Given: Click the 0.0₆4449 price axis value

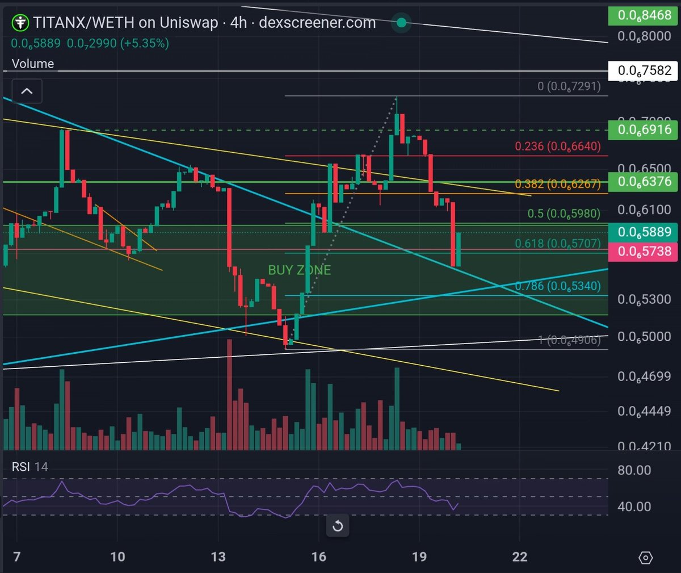Looking at the screenshot, I should (x=644, y=411).
